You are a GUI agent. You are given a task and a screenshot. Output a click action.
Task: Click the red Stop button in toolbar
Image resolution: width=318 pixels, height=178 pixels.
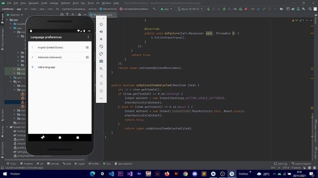click(x=246, y=9)
